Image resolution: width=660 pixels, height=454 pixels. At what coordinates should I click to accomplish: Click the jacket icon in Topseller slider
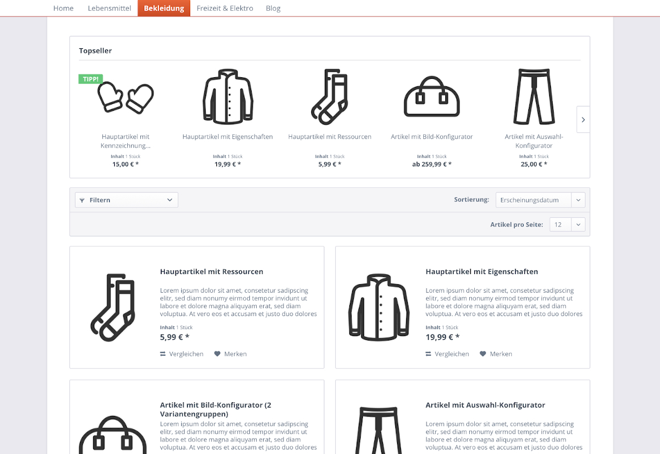pos(227,97)
